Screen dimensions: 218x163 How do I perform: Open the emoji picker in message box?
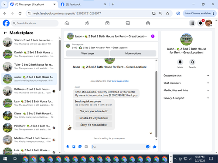click(148, 147)
